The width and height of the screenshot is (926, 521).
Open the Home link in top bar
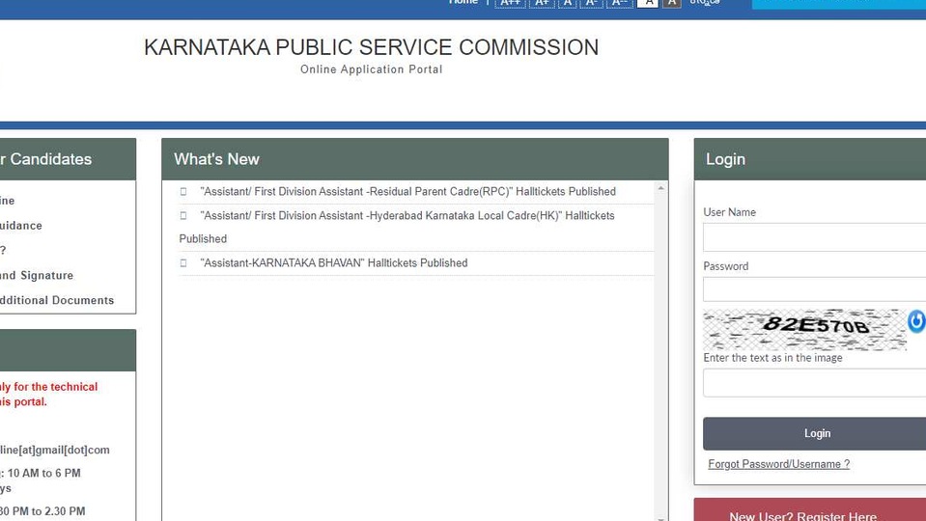pyautogui.click(x=463, y=2)
